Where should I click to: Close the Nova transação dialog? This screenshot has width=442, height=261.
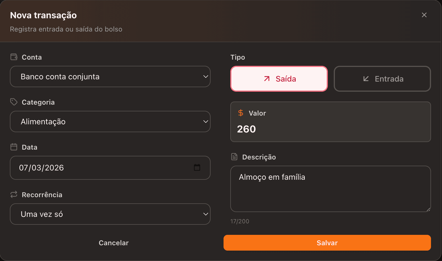tap(424, 15)
